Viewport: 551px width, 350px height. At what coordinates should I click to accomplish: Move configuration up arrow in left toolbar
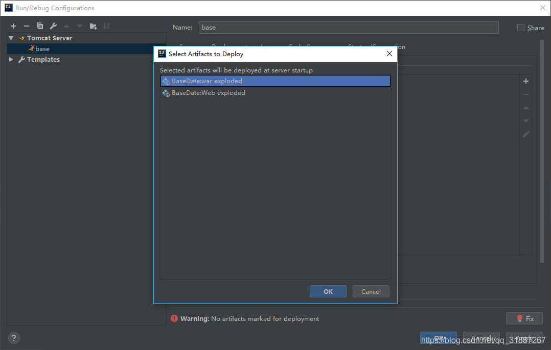(x=66, y=26)
